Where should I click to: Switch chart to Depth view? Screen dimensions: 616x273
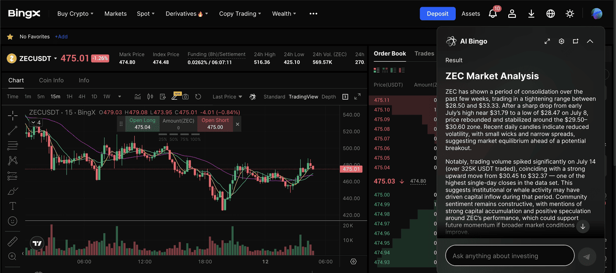(x=329, y=97)
